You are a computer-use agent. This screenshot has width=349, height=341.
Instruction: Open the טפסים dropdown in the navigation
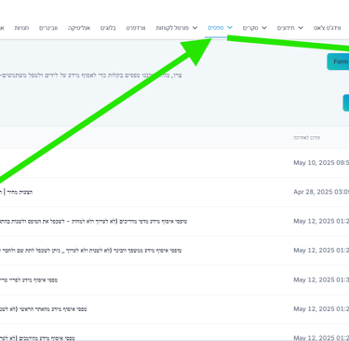[220, 28]
